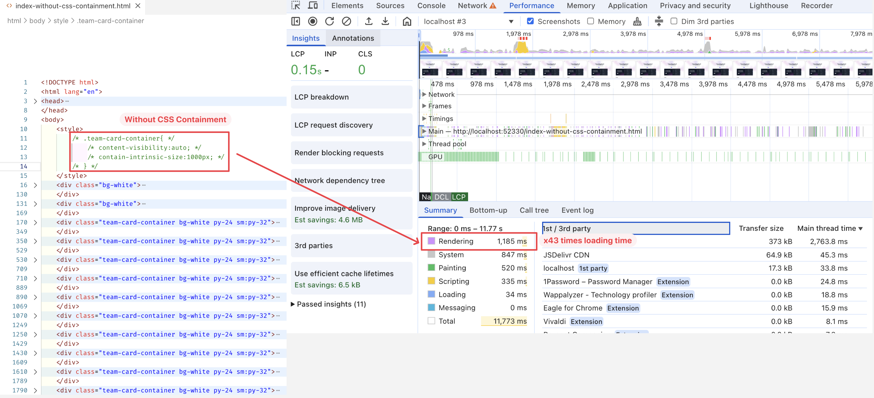Enable the Memory checkbox
874x398 pixels.
pyautogui.click(x=590, y=21)
